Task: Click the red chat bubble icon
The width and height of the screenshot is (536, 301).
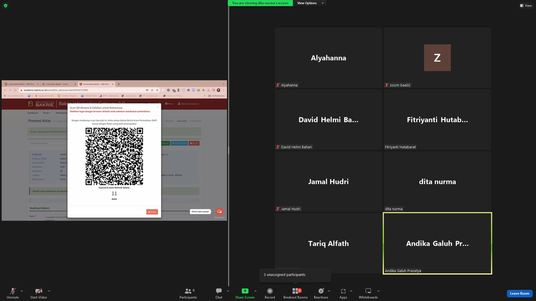Action: coord(219,211)
